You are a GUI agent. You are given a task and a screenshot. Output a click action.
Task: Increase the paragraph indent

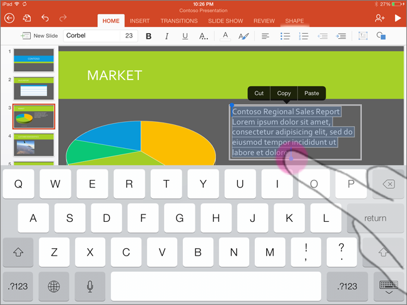tap(341, 36)
